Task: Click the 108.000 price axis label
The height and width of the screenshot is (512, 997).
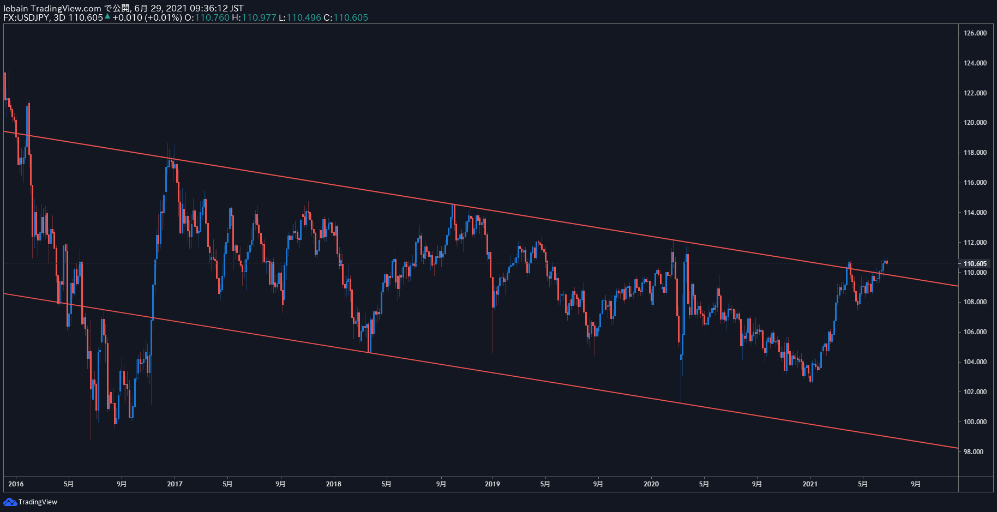Action: (x=975, y=302)
